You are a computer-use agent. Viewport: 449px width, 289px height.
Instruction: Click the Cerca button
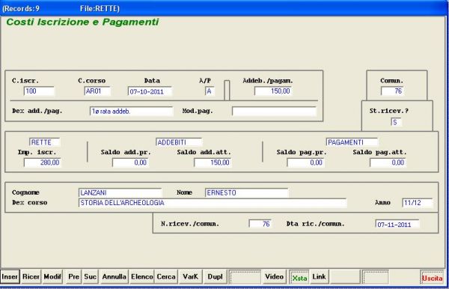[166, 277]
